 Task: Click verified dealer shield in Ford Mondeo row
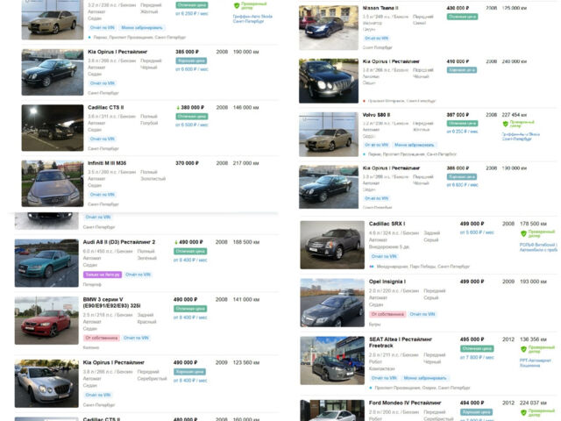pos(523,413)
